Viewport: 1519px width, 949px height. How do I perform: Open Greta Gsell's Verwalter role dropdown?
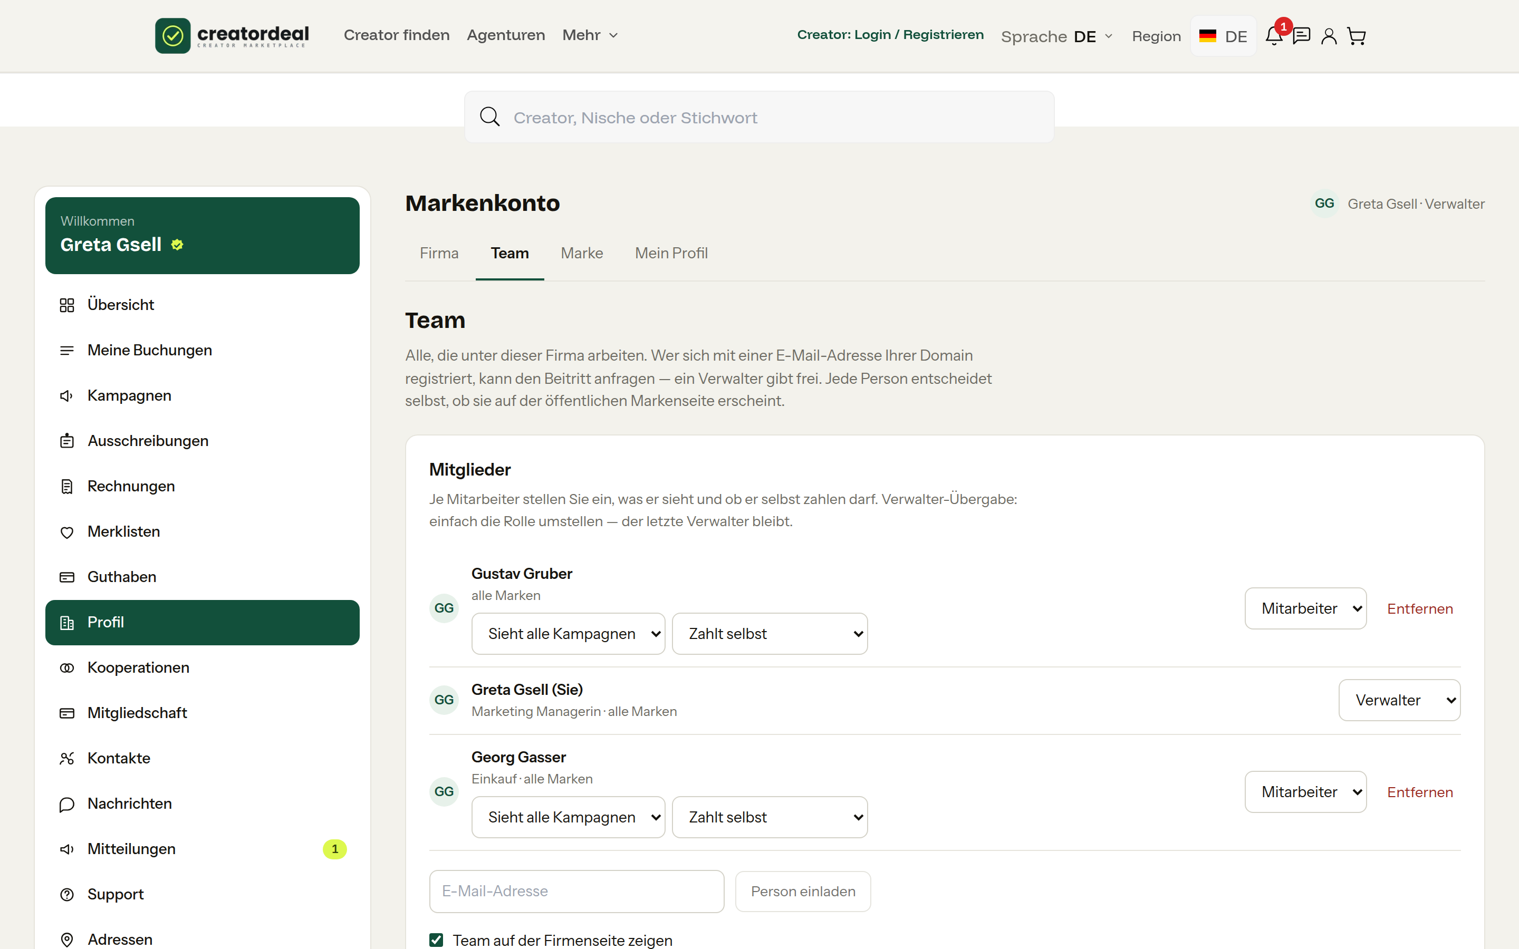point(1399,700)
